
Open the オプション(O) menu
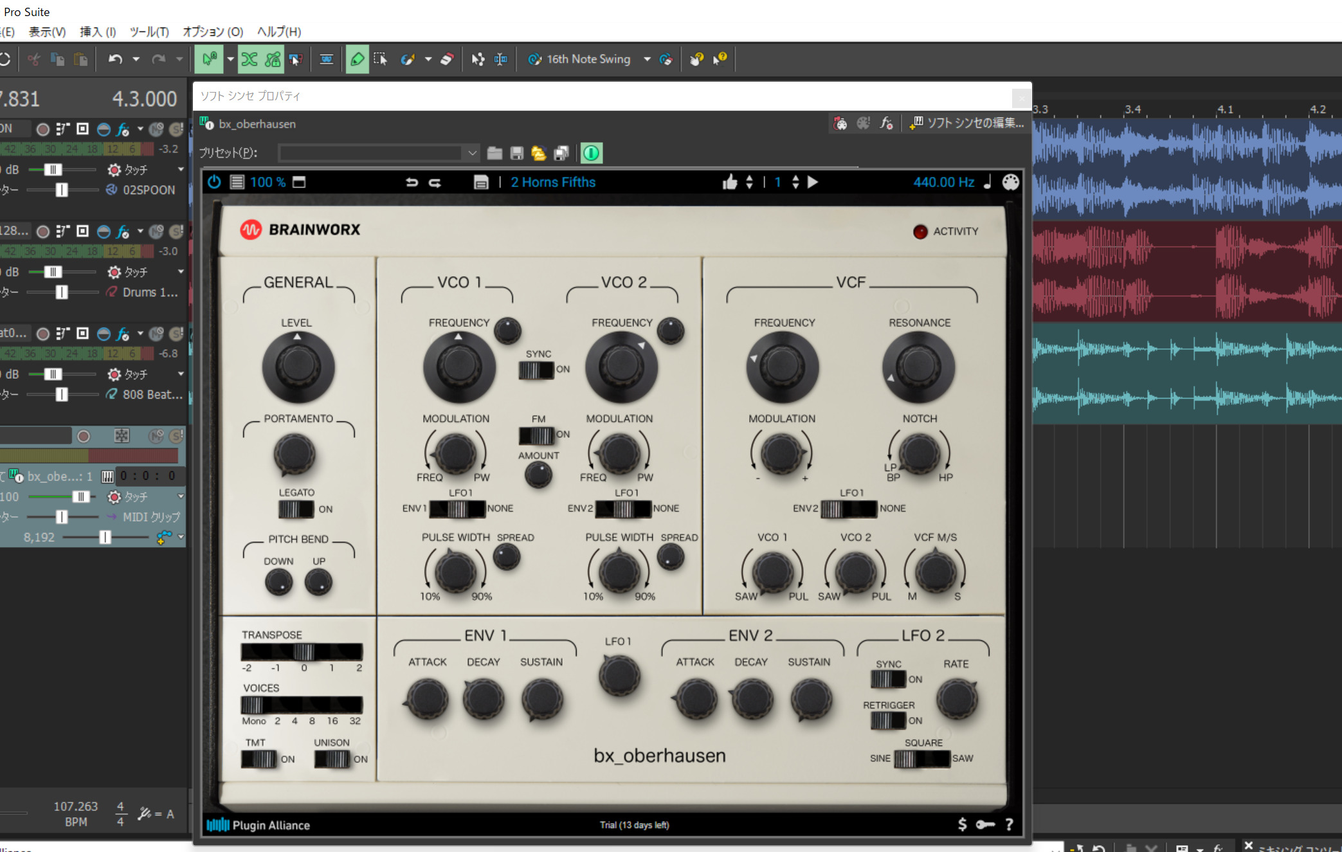(213, 32)
